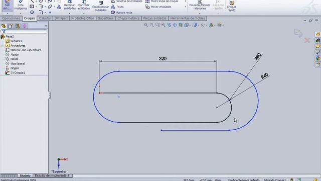The image size is (321, 181).
Task: Select the Cota inteligente tool
Action: [x=21, y=5]
